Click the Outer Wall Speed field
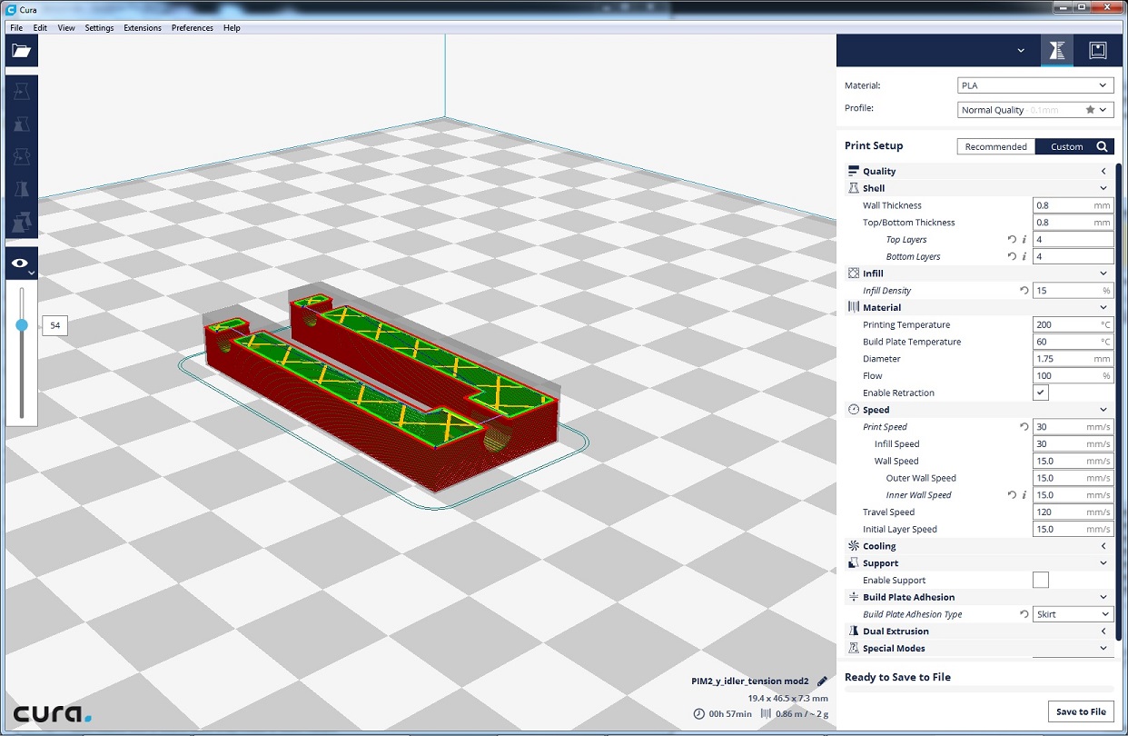The width and height of the screenshot is (1128, 736). pos(1073,478)
